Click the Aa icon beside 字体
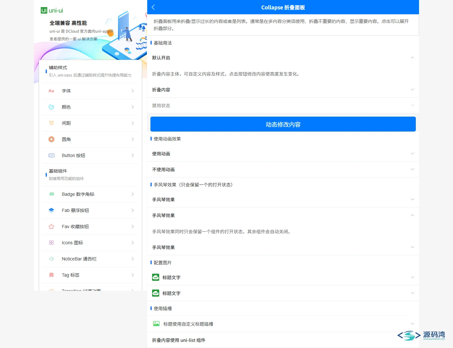 click(x=51, y=91)
